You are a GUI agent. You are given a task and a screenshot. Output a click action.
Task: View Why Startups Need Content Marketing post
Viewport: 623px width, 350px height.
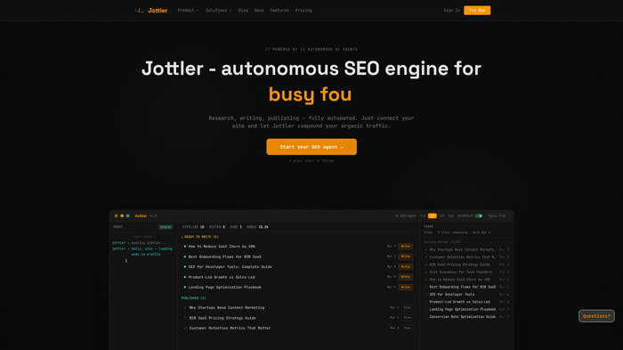pyautogui.click(x=407, y=307)
